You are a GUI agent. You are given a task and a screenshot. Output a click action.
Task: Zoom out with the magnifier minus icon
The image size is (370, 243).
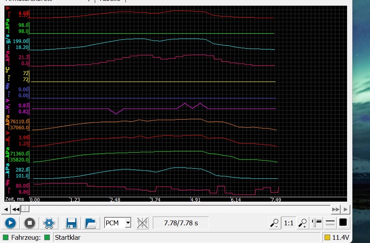[x=274, y=223]
